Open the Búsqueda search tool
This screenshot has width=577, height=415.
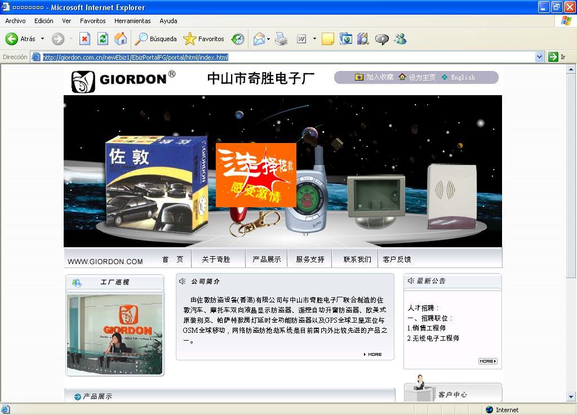[156, 39]
